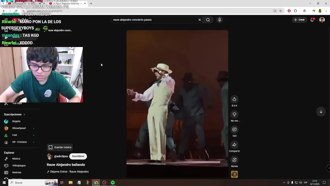Go to next short with down arrow
Screen dimensions: 330x186
click(321, 112)
